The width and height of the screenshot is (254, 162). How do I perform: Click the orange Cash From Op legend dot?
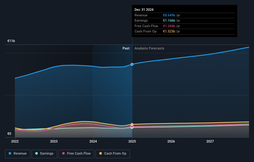click(x=101, y=153)
